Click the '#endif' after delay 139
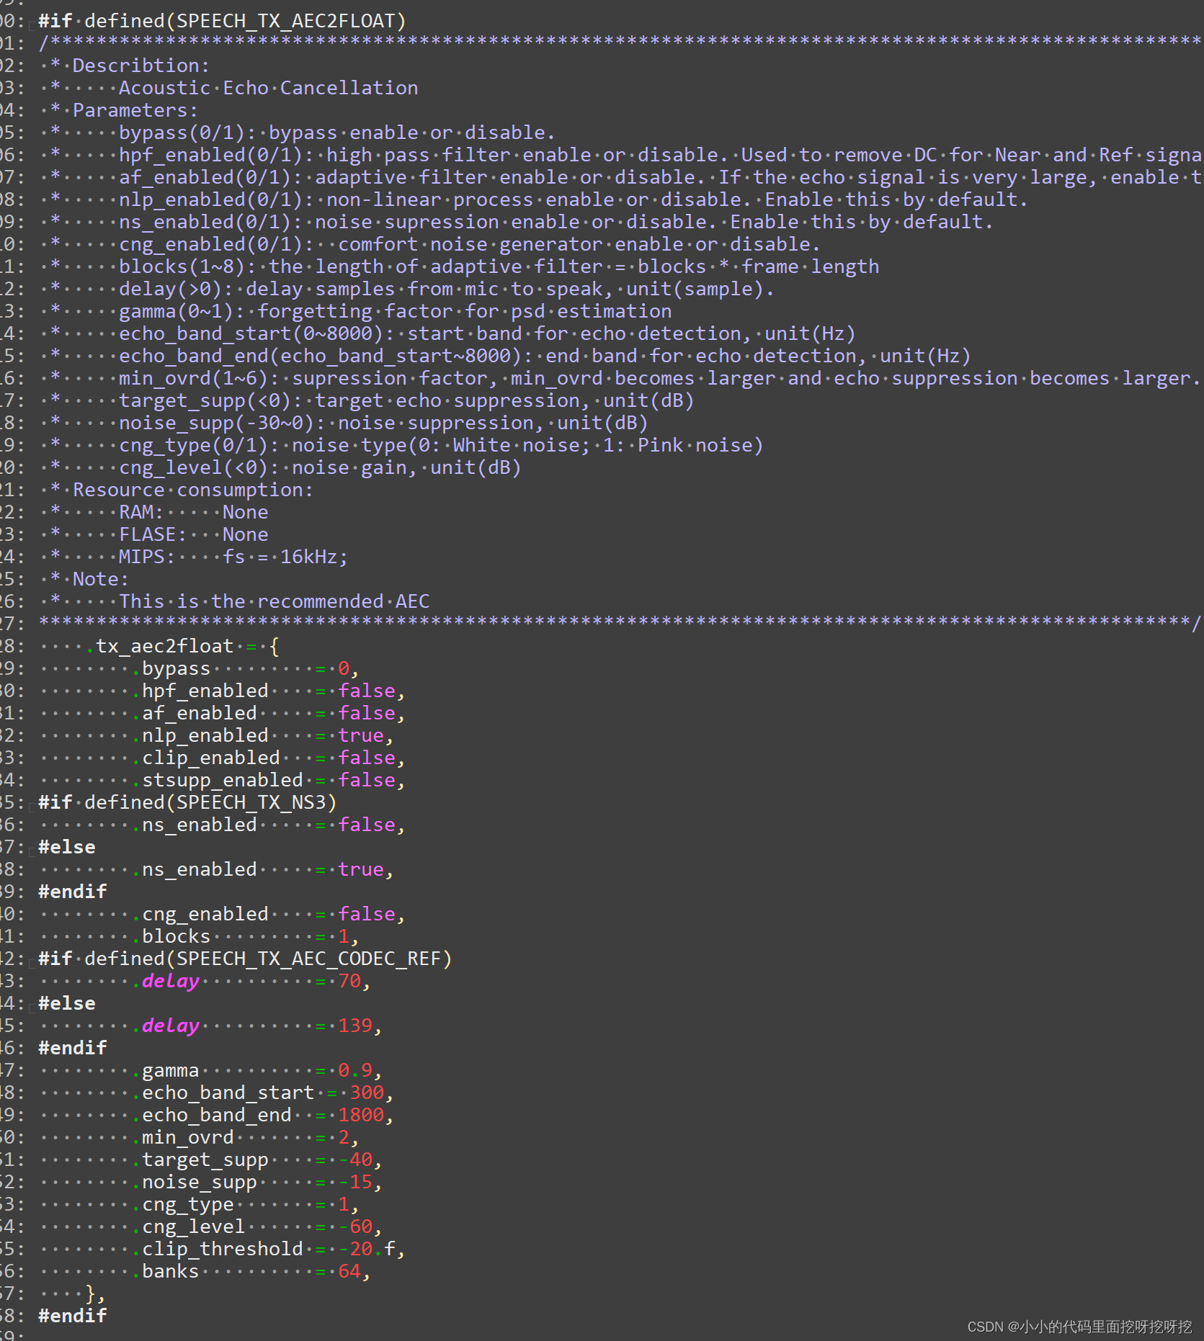 click(x=73, y=1048)
